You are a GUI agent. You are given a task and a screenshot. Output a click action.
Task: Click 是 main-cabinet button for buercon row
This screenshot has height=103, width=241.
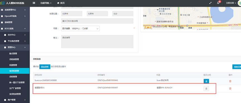tap(206, 81)
